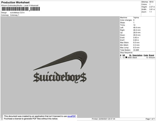Viewport: 156px width, 121px height.
Task: Click the Total Bobbin value '33.88ft'
Action: [136, 50]
